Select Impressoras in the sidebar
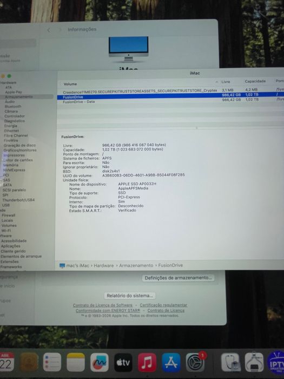The height and width of the screenshot is (379, 284). pos(14,155)
